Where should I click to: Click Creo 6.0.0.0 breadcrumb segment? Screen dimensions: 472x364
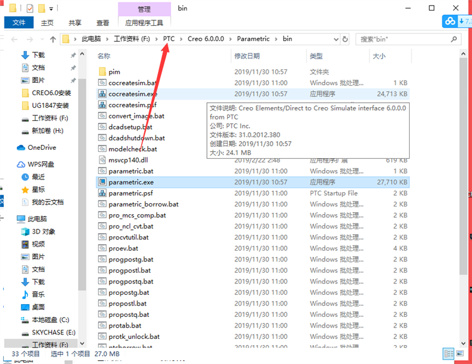coord(206,39)
